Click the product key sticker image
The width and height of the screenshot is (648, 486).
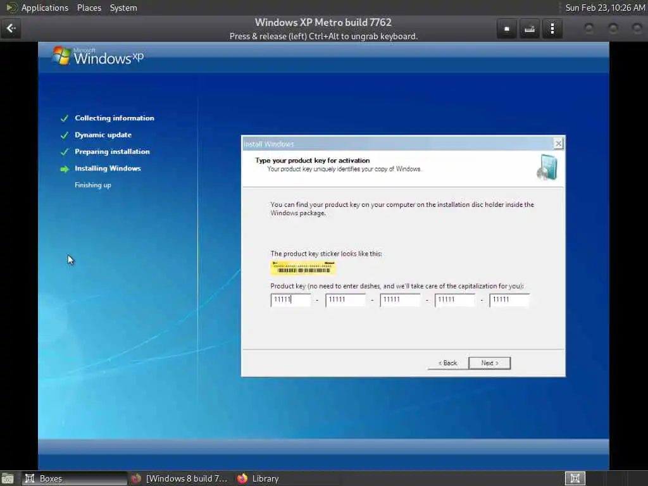tap(303, 268)
